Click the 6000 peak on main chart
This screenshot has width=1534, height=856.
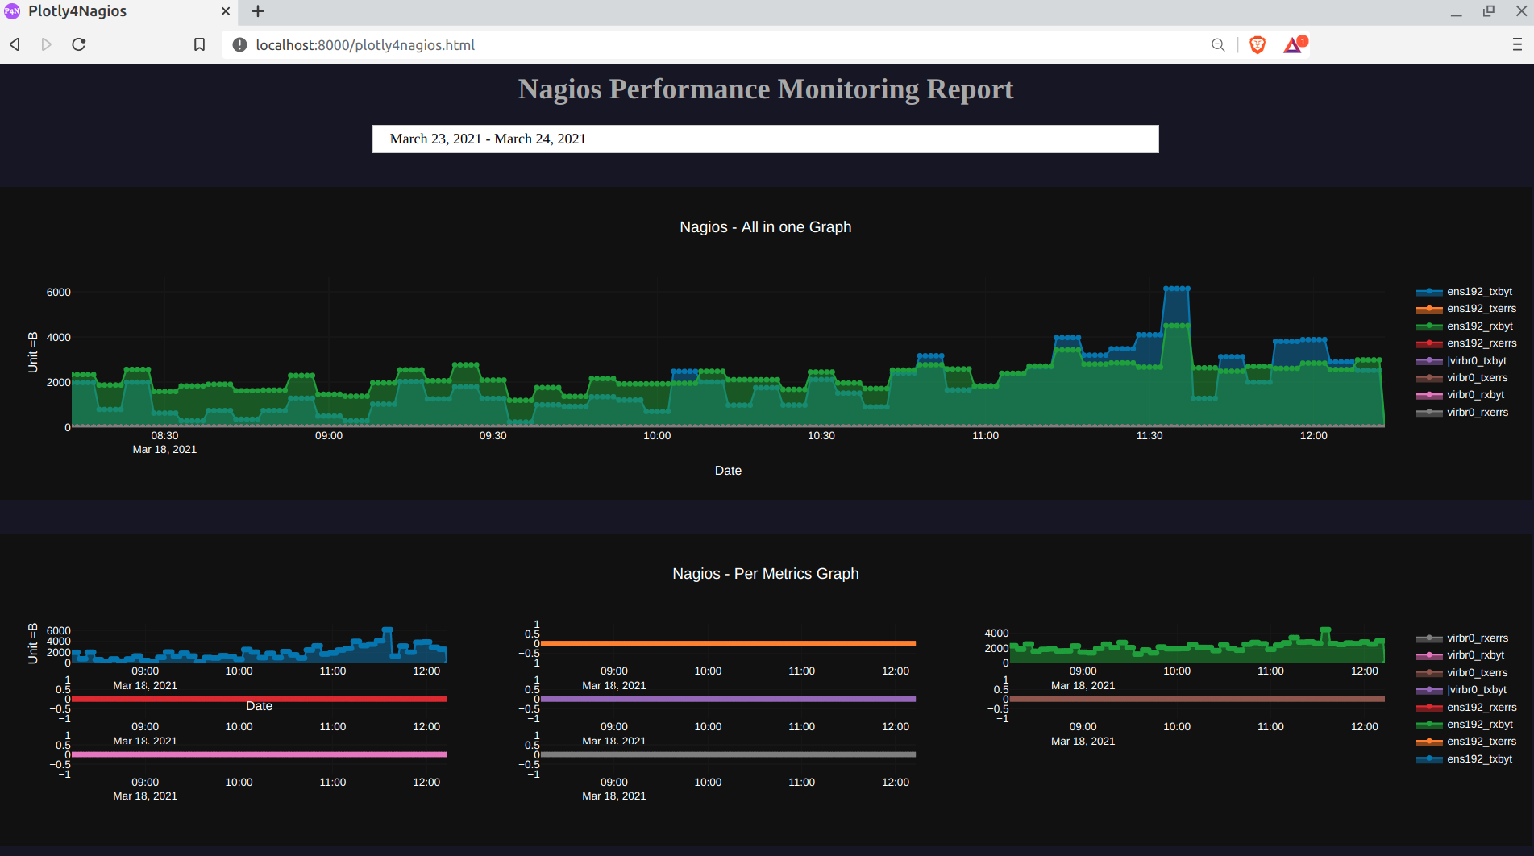click(1177, 289)
